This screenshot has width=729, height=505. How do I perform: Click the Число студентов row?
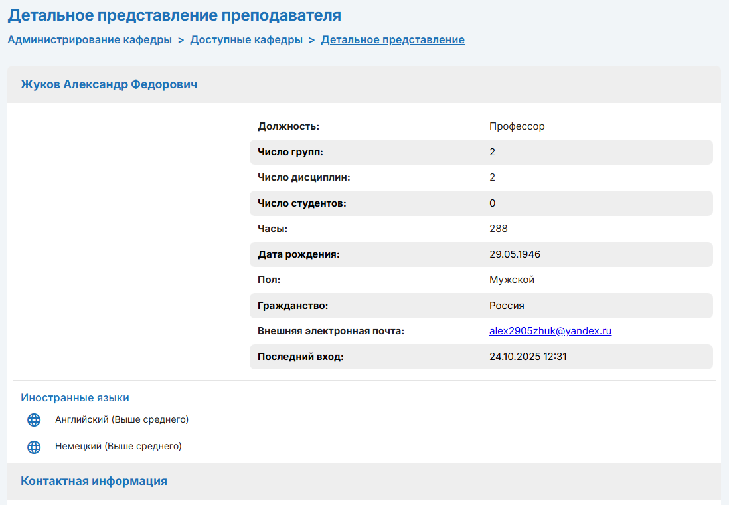click(481, 203)
